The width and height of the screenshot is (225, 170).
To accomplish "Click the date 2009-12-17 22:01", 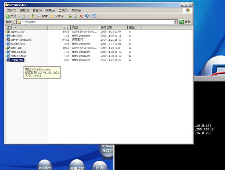I will tap(111, 44).
